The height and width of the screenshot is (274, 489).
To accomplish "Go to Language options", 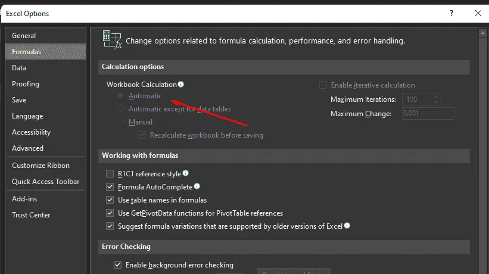I will pyautogui.click(x=45, y=116).
